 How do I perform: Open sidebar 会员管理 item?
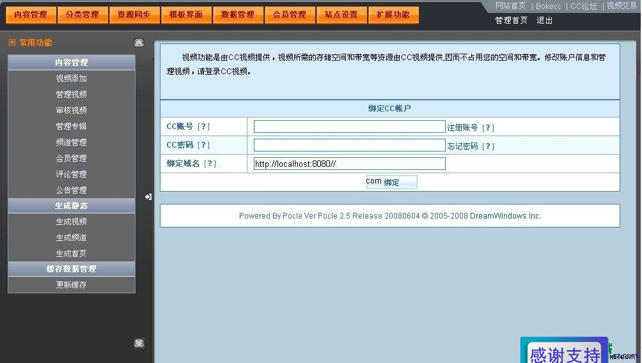click(72, 158)
